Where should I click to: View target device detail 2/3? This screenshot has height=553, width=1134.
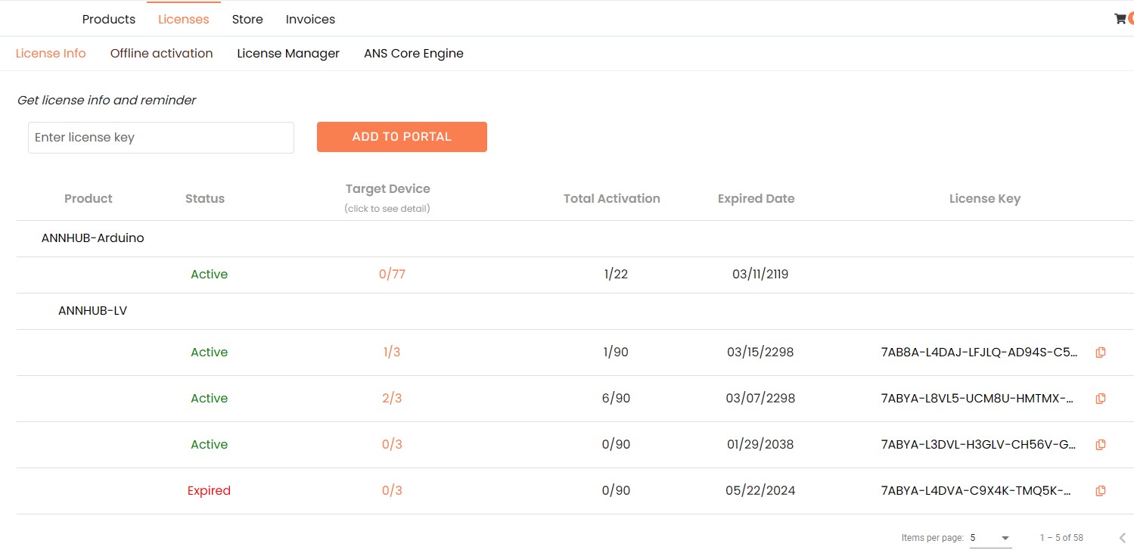392,399
